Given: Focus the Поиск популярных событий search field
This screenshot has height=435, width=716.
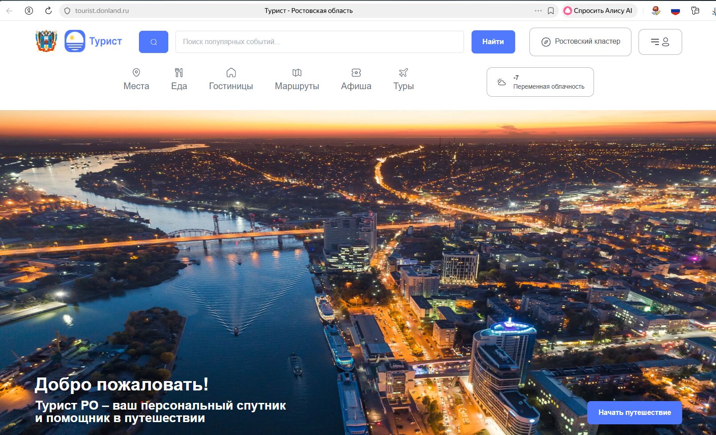Looking at the screenshot, I should click(x=319, y=42).
